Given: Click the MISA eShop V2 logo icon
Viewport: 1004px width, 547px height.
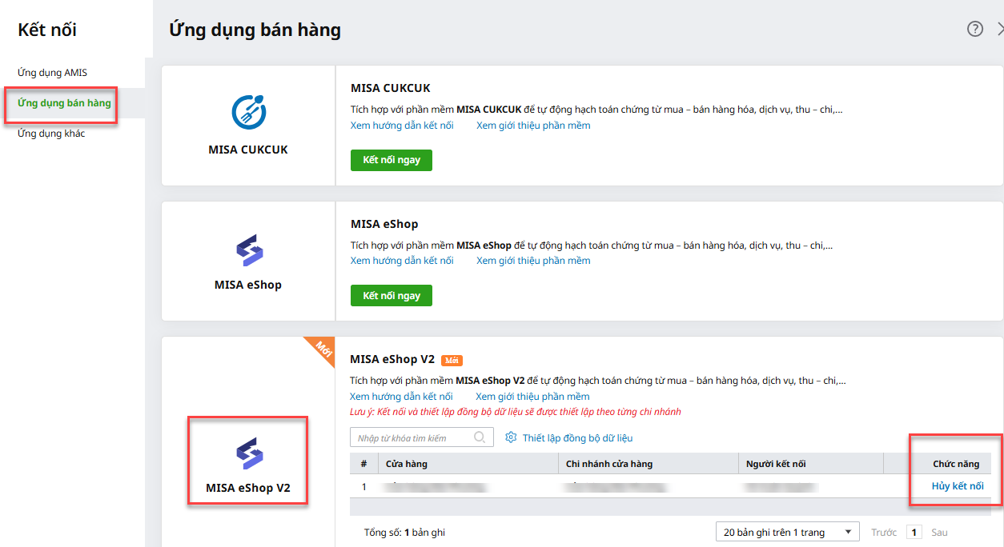Looking at the screenshot, I should (x=248, y=453).
